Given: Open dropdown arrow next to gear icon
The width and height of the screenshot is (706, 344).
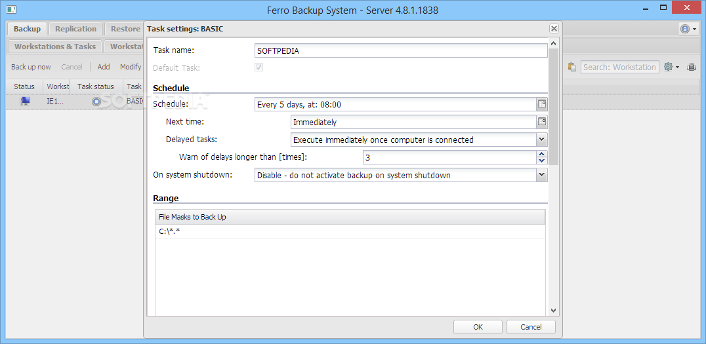Looking at the screenshot, I should [678, 67].
